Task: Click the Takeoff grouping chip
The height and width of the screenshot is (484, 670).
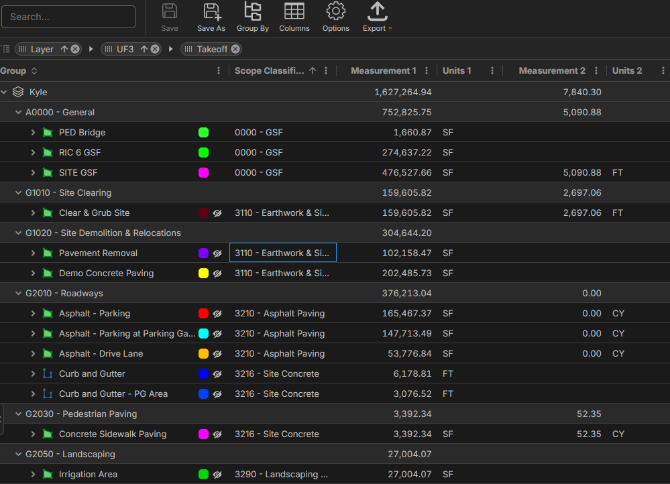Action: pyautogui.click(x=211, y=49)
